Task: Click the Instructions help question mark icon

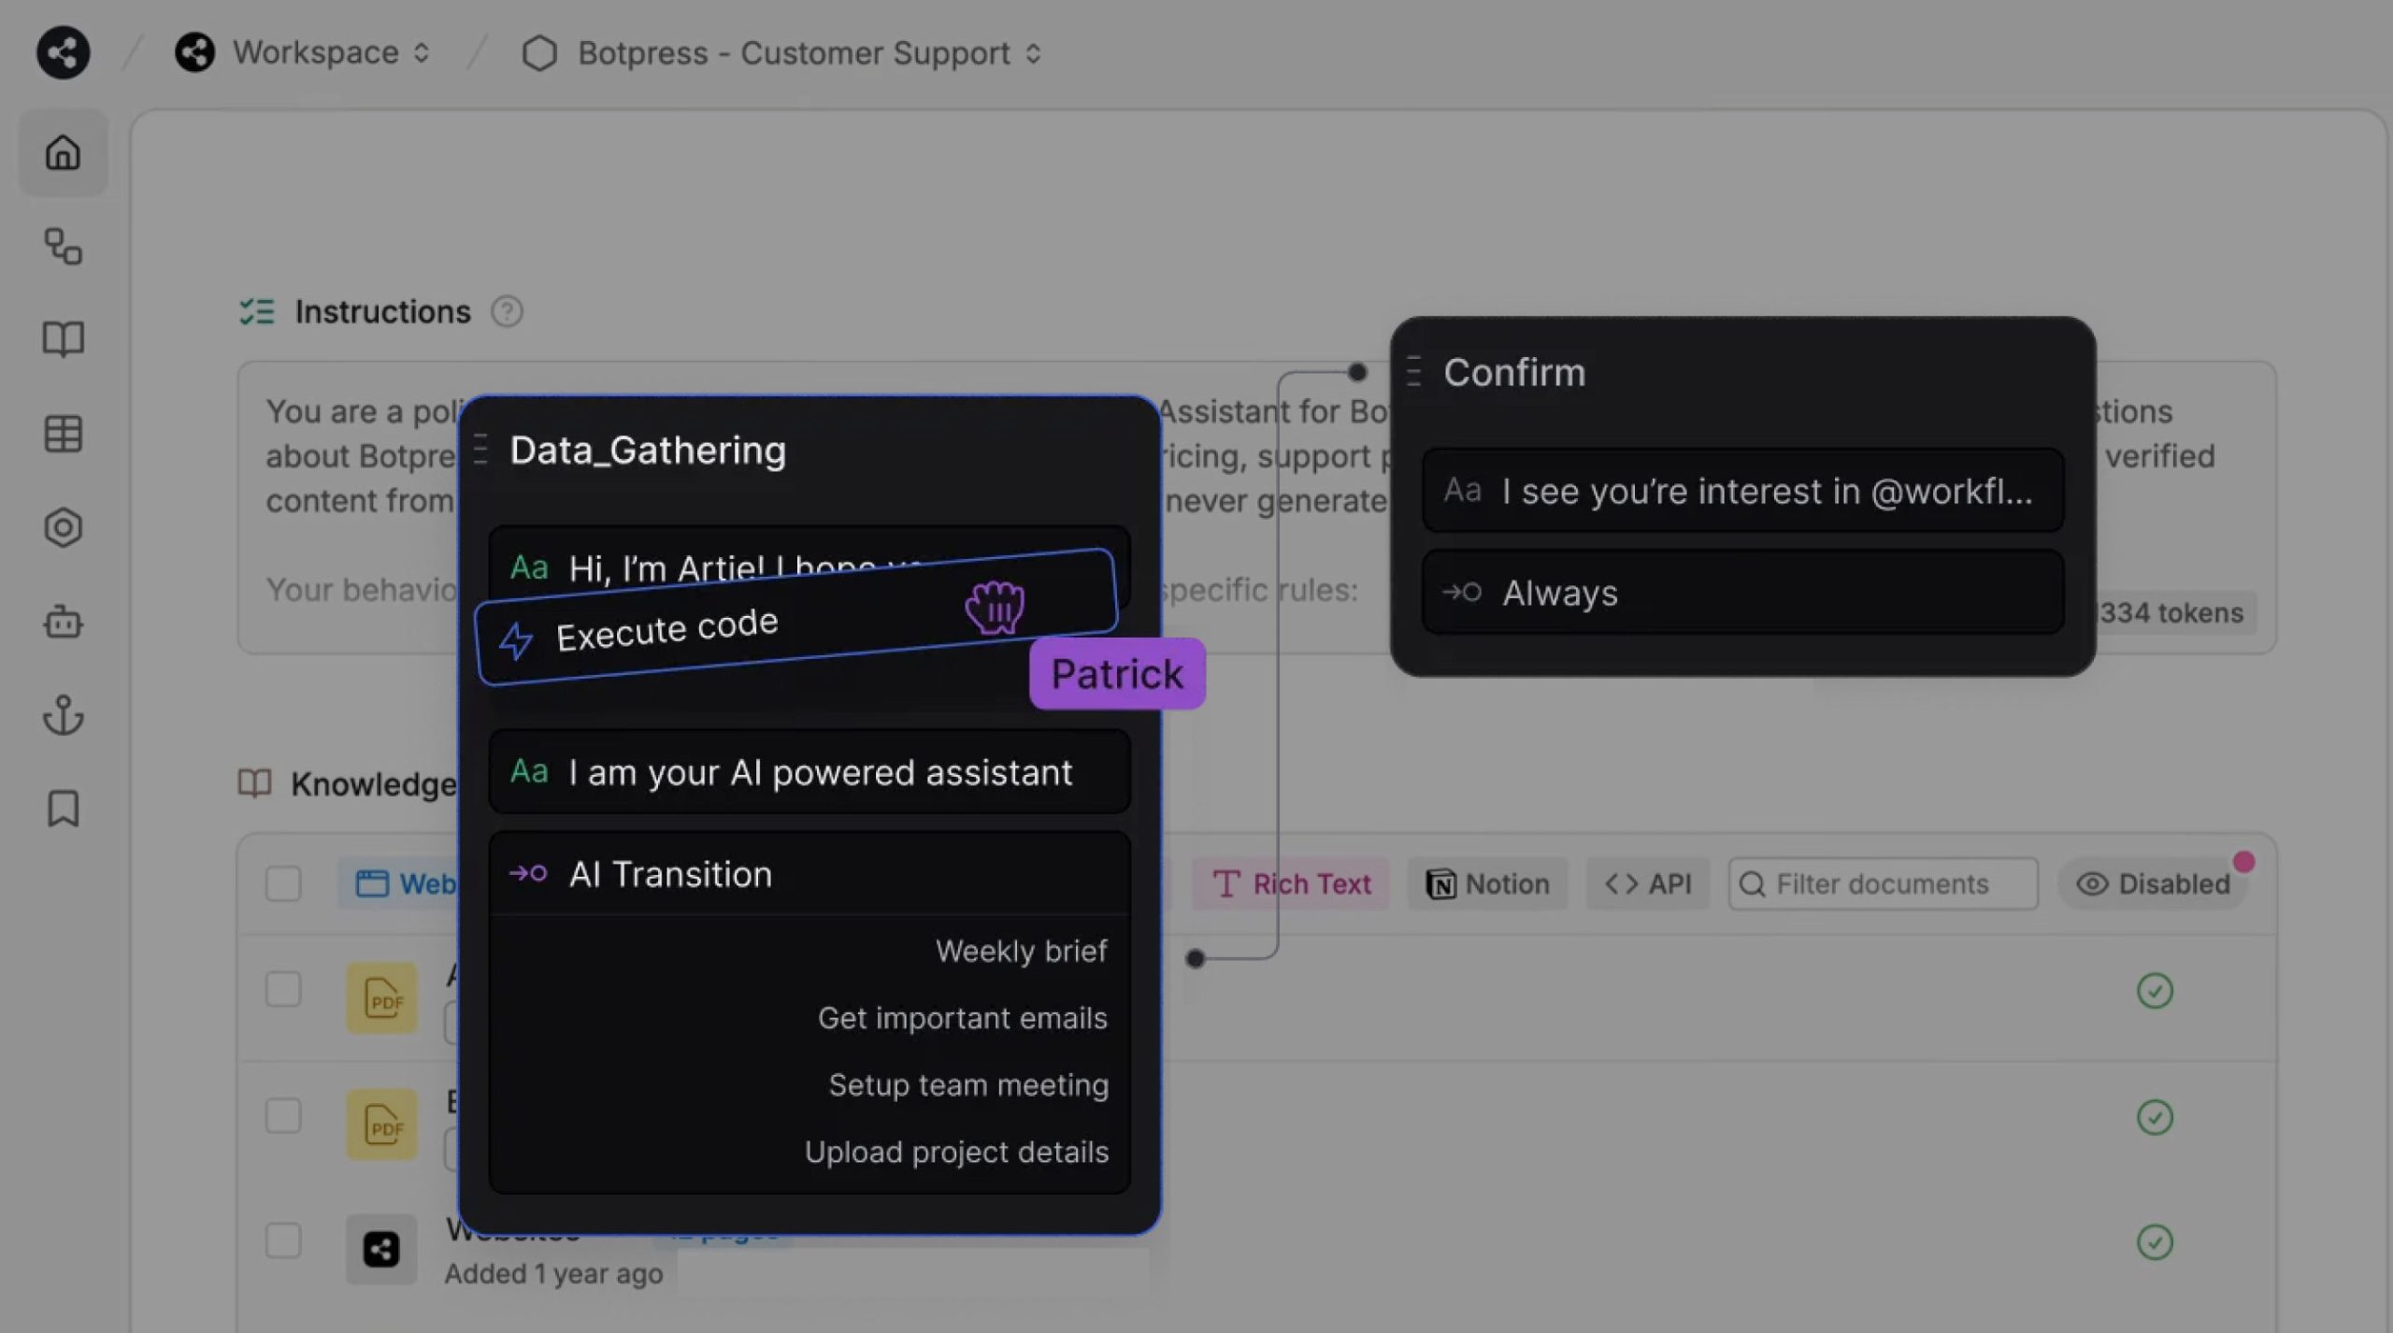Action: click(x=507, y=311)
